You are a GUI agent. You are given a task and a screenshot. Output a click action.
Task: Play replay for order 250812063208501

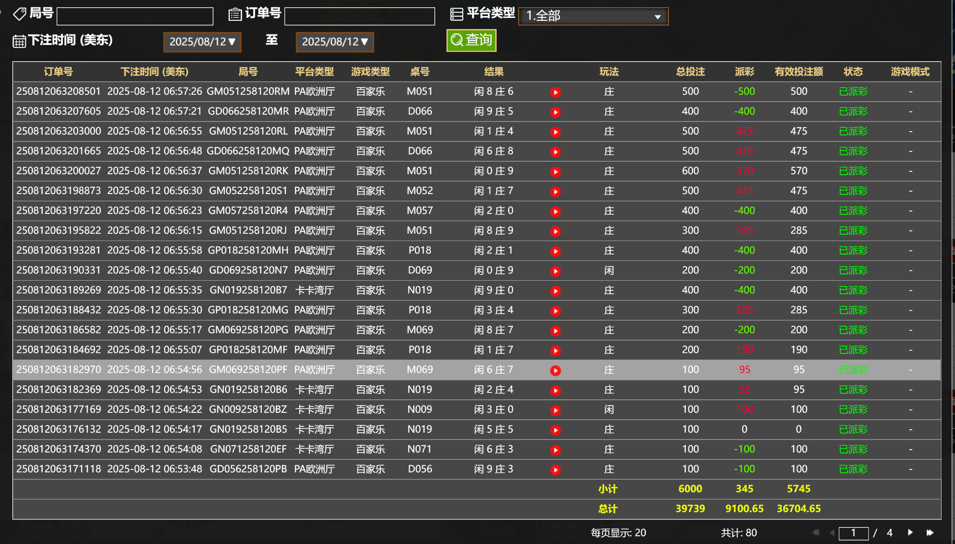point(555,92)
